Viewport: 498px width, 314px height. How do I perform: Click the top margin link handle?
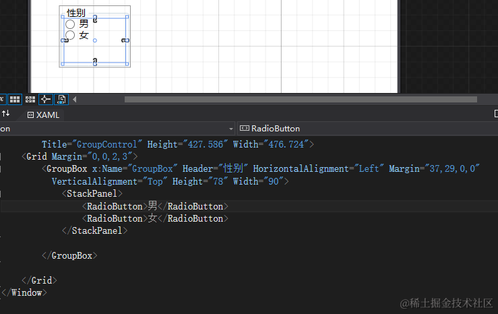click(95, 19)
